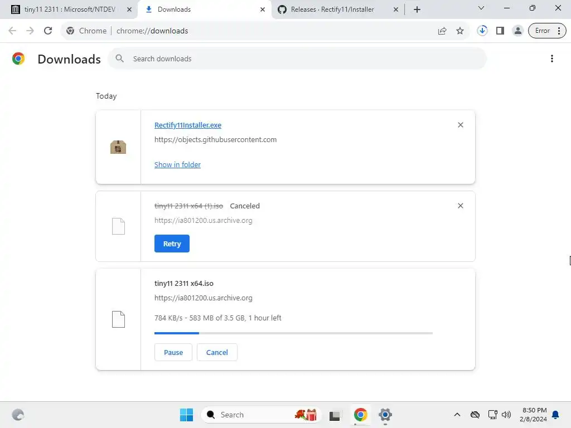The width and height of the screenshot is (571, 428).
Task: Open Rectify11Installer.exe file link
Action: [187, 125]
